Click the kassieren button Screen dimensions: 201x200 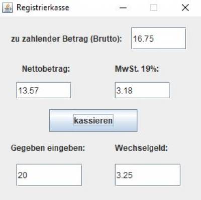coord(93,120)
